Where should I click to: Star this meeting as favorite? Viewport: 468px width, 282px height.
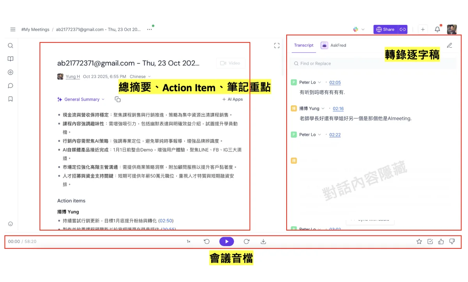tap(419, 241)
